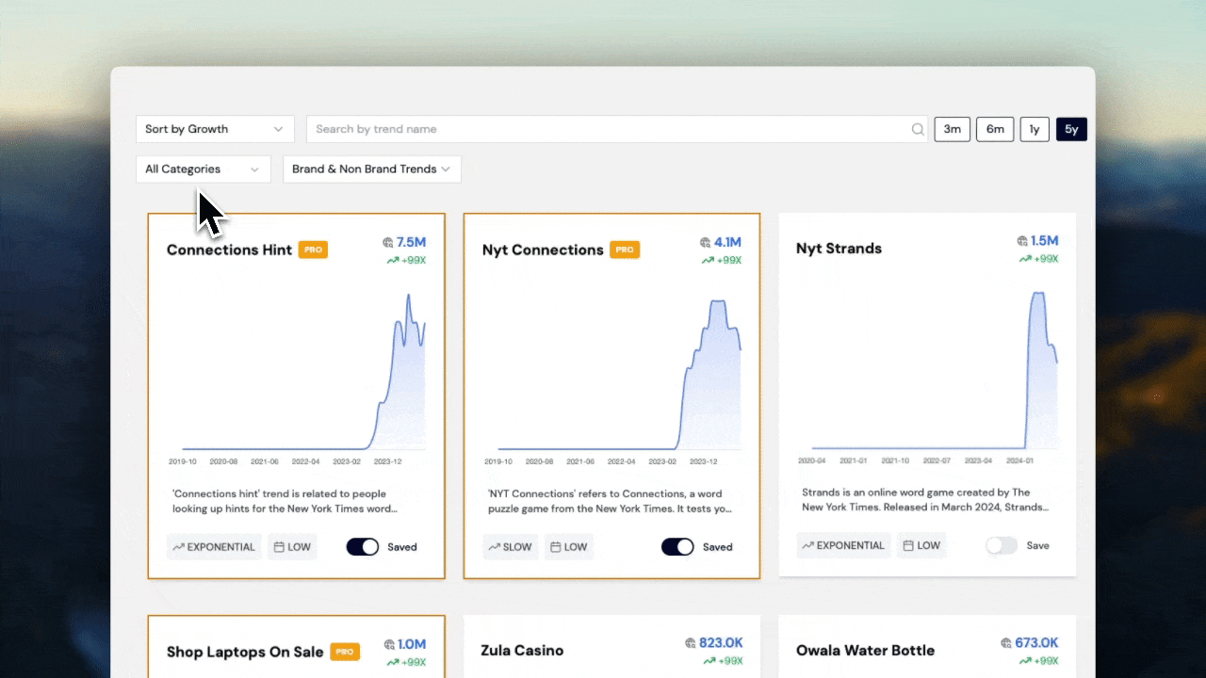Click the 4.1M volume value
Viewport: 1206px width, 678px height.
(727, 243)
